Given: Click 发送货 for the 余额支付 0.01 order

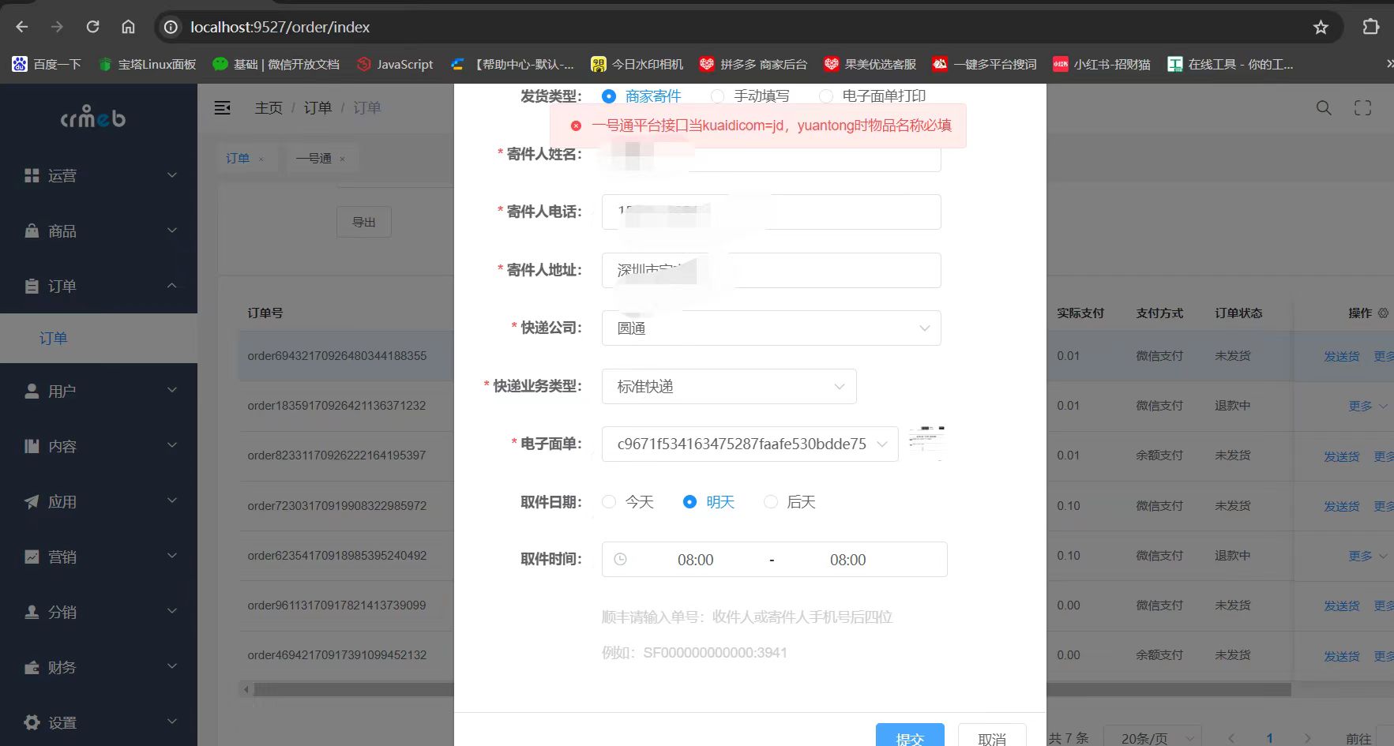Looking at the screenshot, I should click(x=1342, y=456).
